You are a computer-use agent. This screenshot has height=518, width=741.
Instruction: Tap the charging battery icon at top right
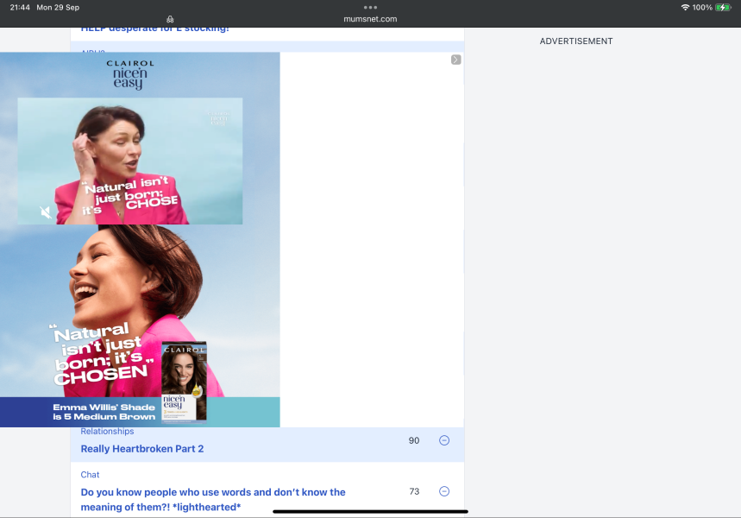[x=722, y=7]
